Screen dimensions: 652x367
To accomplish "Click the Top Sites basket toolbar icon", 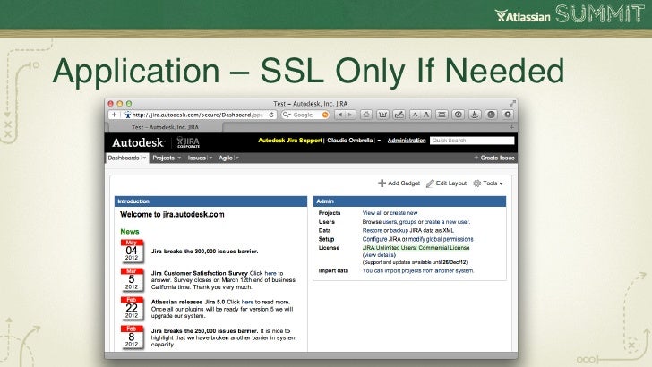I will click(x=382, y=115).
